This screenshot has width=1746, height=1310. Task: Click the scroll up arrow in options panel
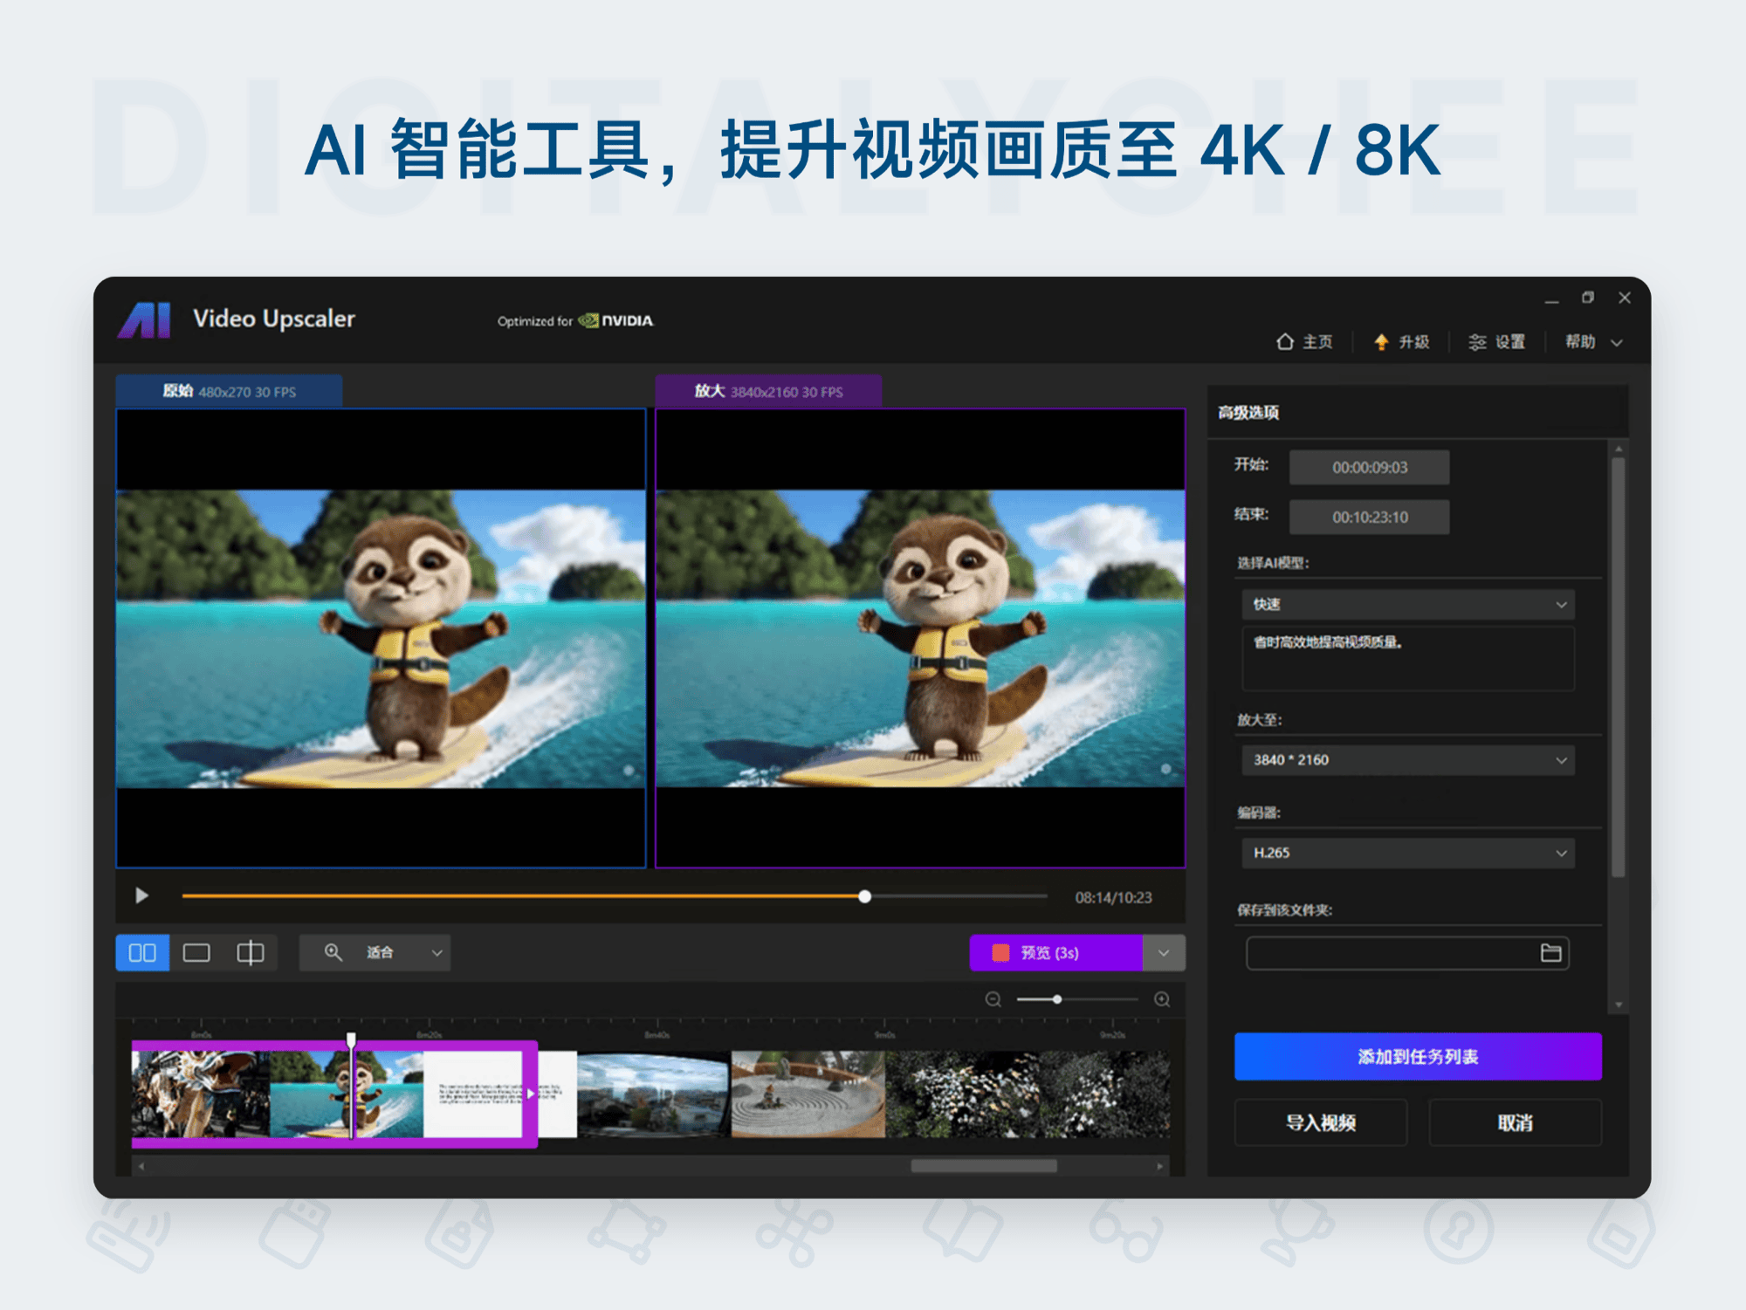(x=1619, y=449)
